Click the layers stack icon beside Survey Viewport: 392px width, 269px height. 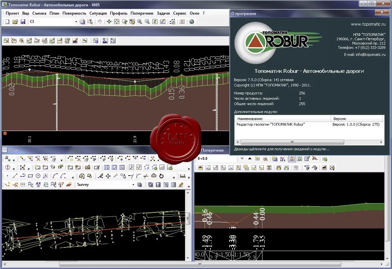[140, 185]
